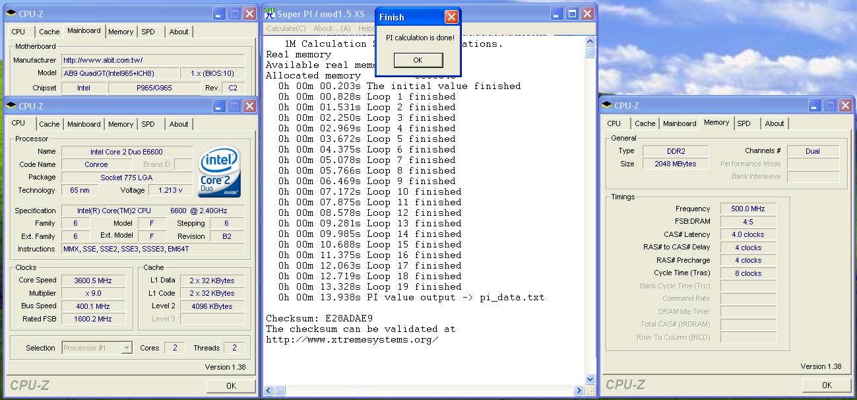This screenshot has height=400, width=857.
Task: Click the "PI value output -> pi_data.txt" line
Action: point(455,297)
